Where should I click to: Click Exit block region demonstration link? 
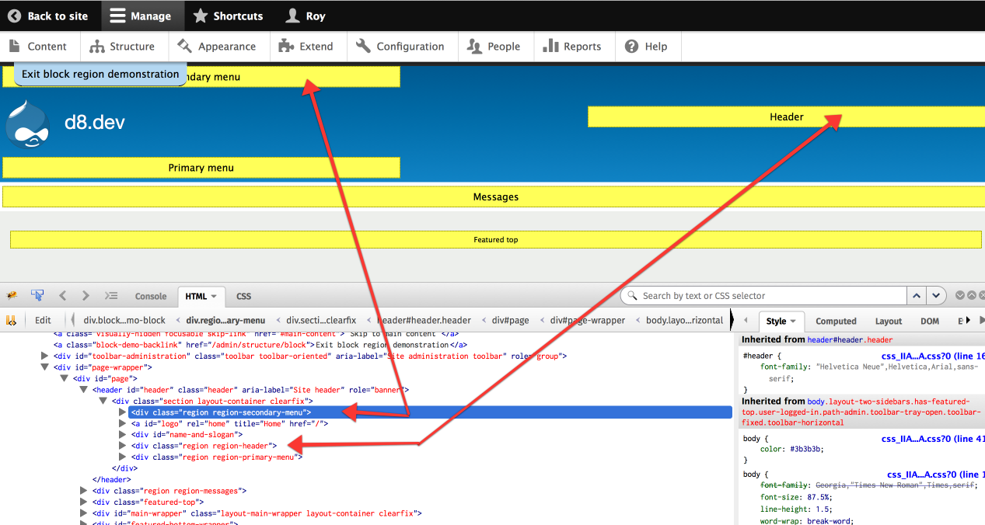[100, 75]
